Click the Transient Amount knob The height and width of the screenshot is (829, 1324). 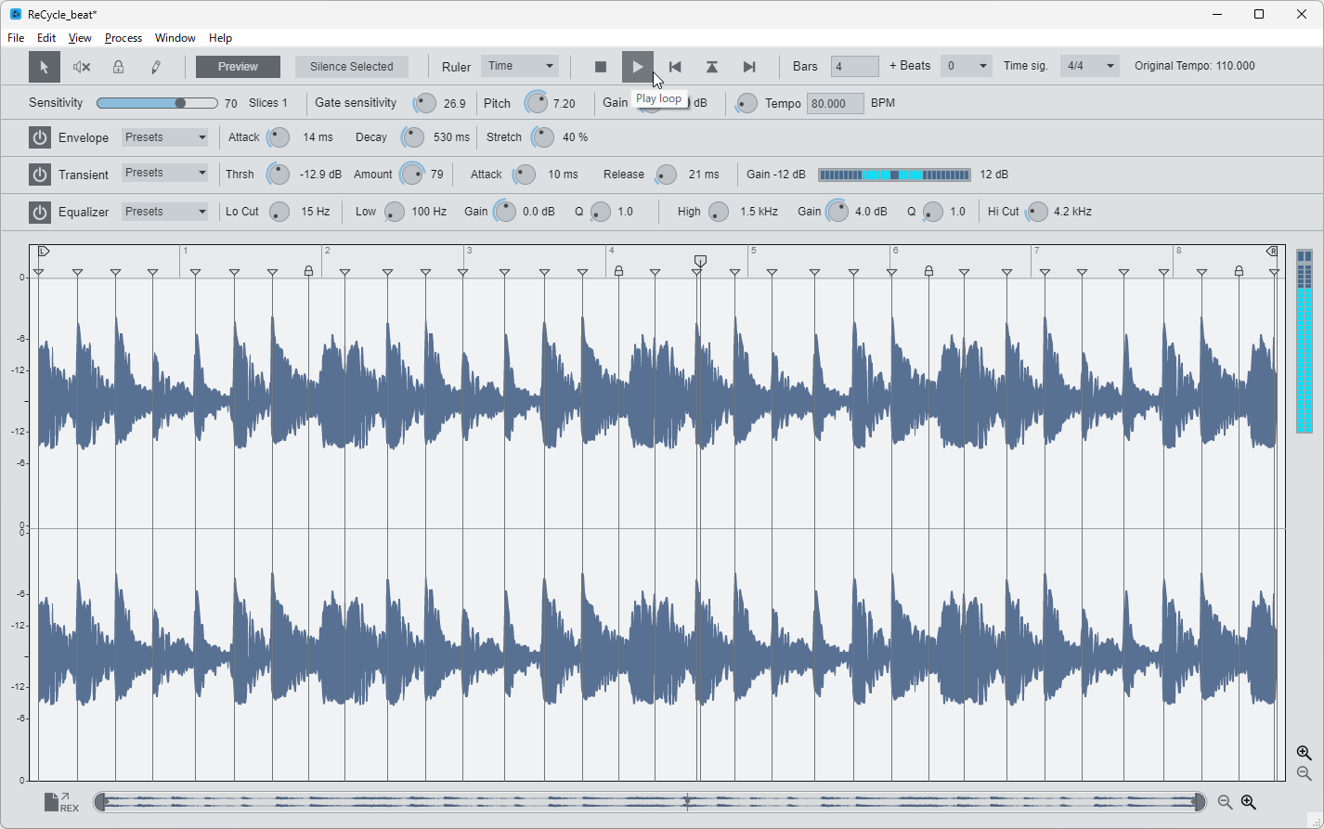tap(411, 175)
